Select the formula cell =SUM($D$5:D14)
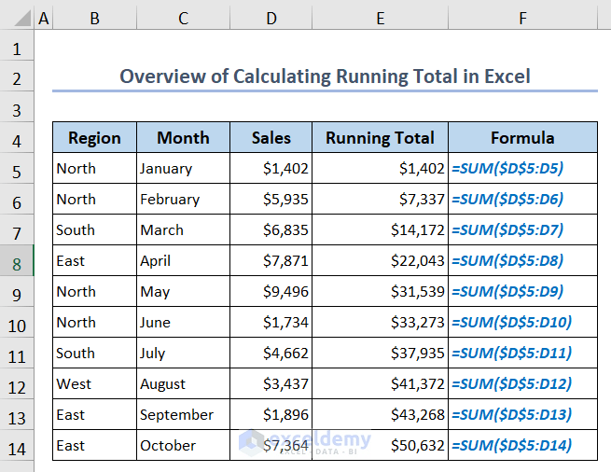 (x=522, y=446)
